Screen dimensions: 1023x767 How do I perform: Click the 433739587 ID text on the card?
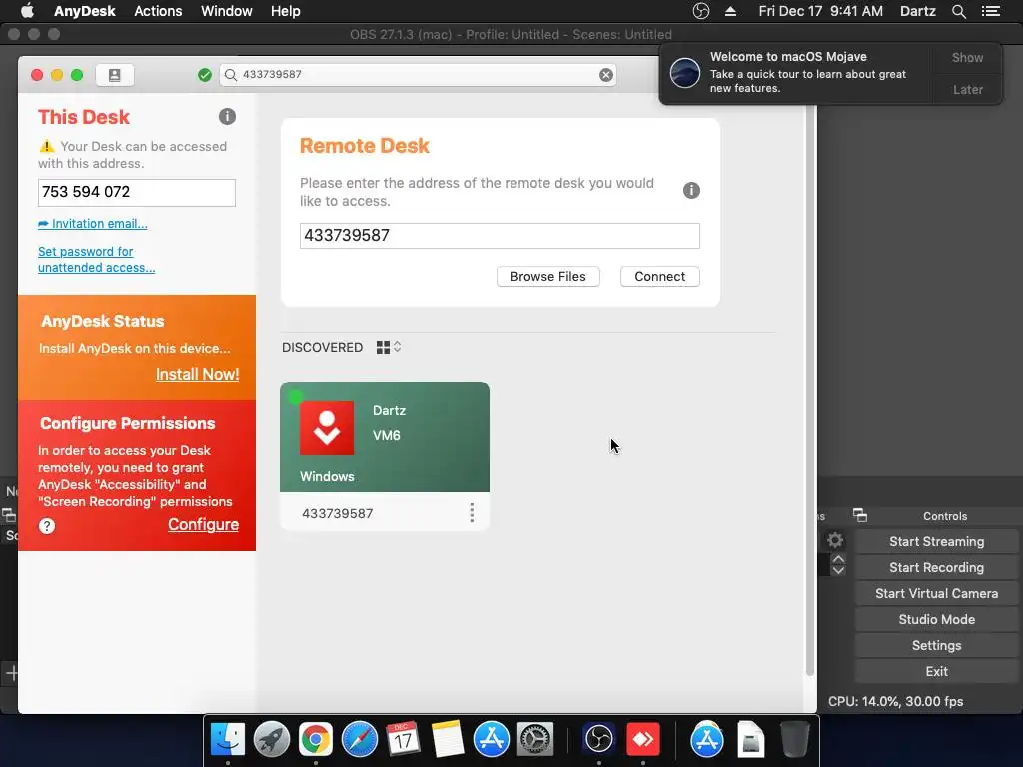point(338,514)
